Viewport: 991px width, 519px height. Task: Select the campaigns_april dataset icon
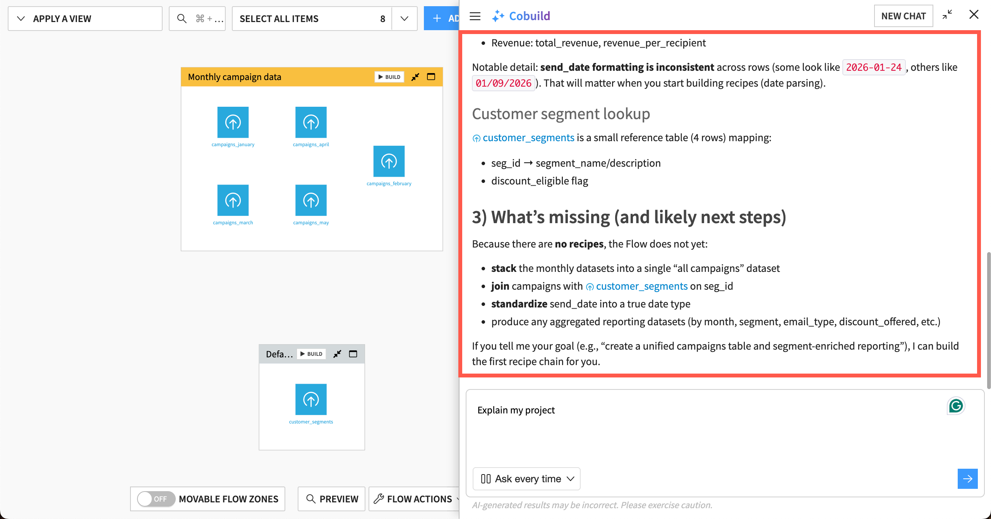tap(311, 122)
